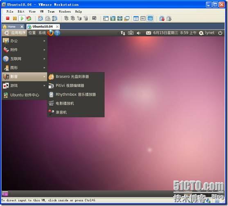Click the show desktop icon in bottom panel

(x=5, y=194)
